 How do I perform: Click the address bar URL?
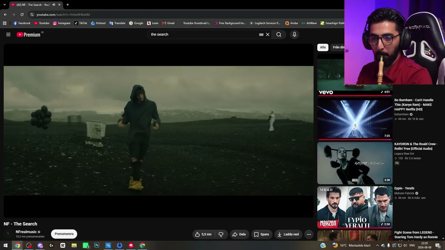coord(63,15)
